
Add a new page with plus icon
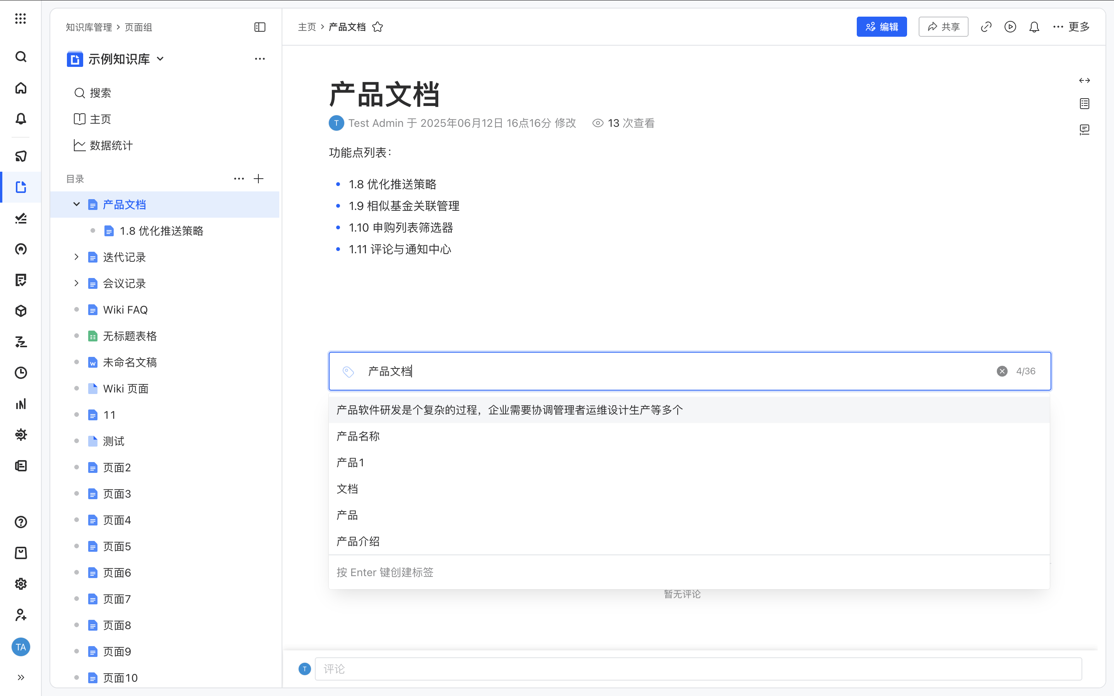[259, 179]
